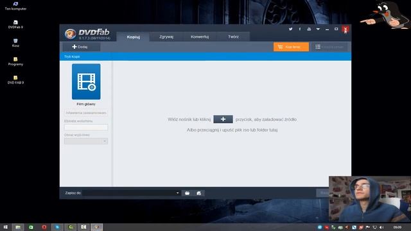Open File Explorer from the taskbar
Viewport: 411px width, 231px height.
click(18, 227)
